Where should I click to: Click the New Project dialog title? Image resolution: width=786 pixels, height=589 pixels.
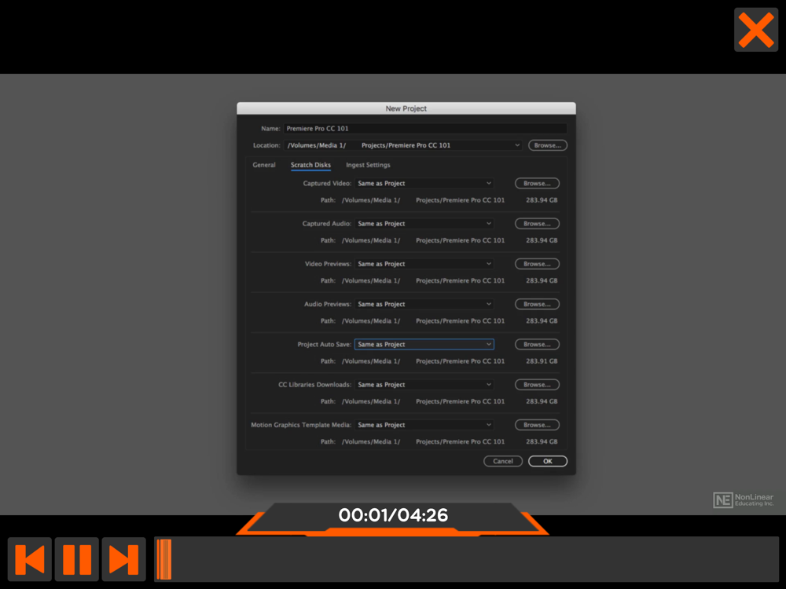[406, 108]
